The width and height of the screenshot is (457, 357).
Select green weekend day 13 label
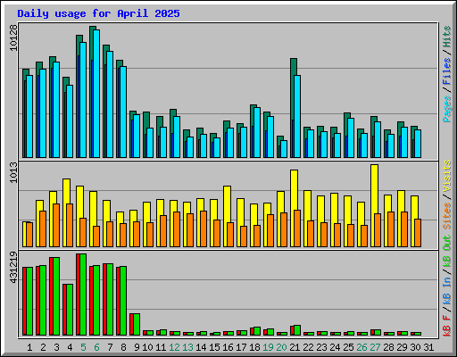(x=187, y=347)
